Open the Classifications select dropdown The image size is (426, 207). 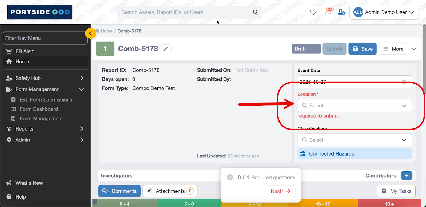coord(354,140)
